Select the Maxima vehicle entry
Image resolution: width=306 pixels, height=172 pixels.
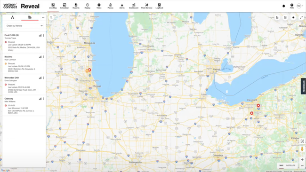tap(8, 57)
